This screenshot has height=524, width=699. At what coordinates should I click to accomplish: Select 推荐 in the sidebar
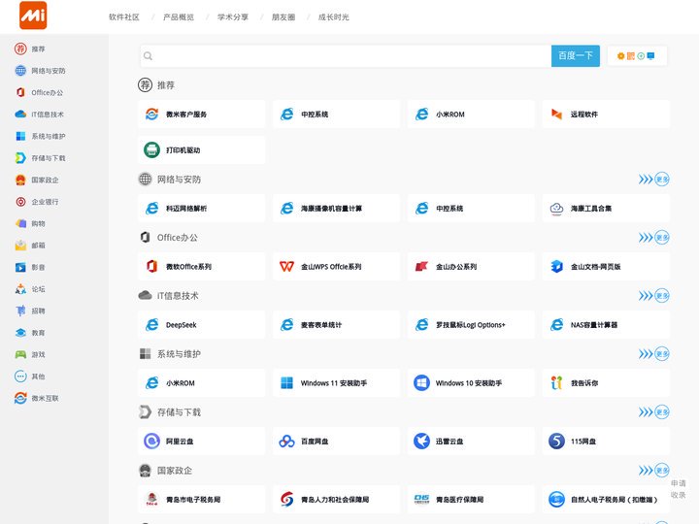click(30, 49)
